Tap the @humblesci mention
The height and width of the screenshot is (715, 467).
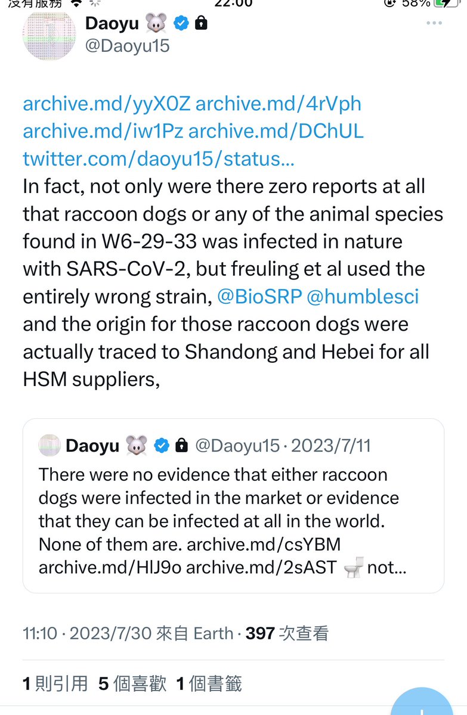363,297
